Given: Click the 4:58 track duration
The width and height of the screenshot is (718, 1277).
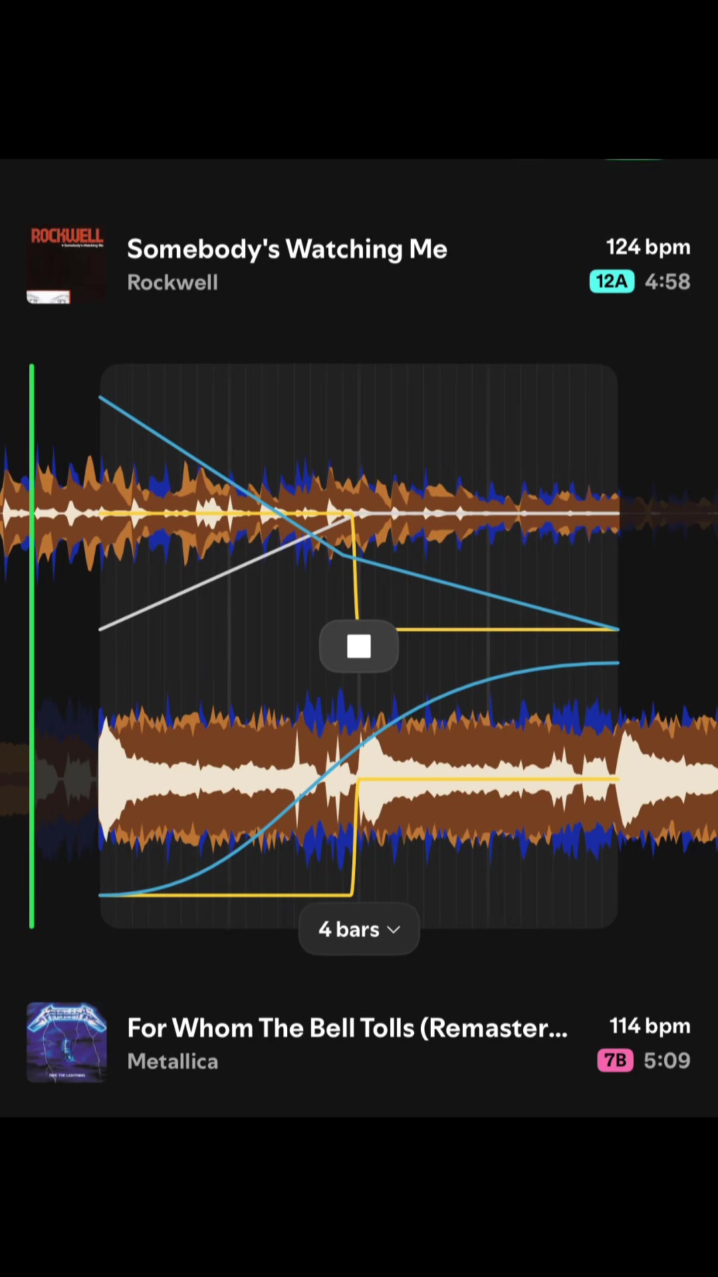Looking at the screenshot, I should tap(667, 281).
